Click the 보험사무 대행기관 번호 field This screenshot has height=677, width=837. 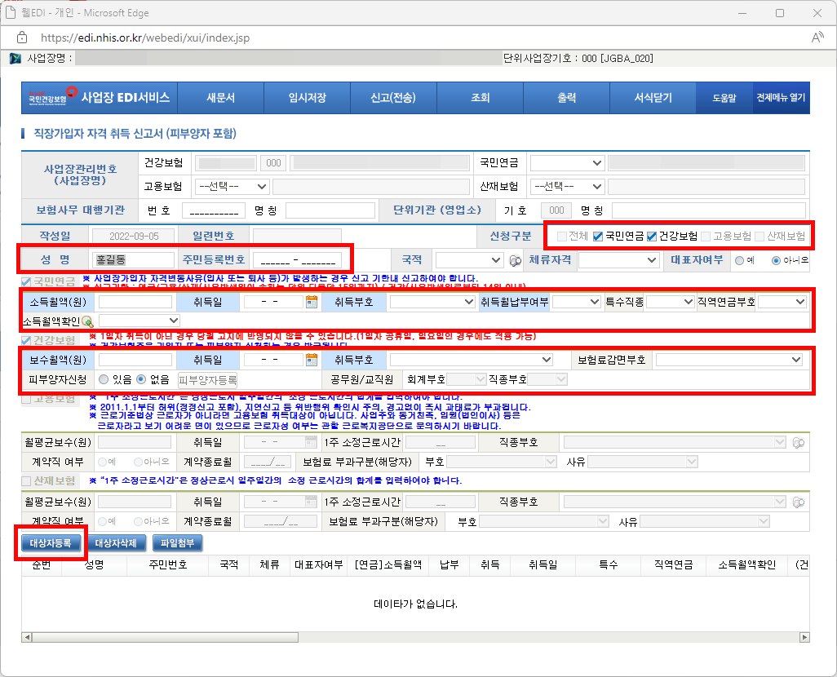(214, 210)
